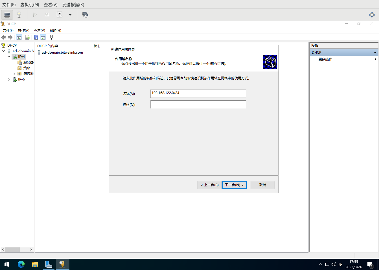Click the DHCP toolbar back arrow
This screenshot has height=270, width=379.
(x=4, y=37)
